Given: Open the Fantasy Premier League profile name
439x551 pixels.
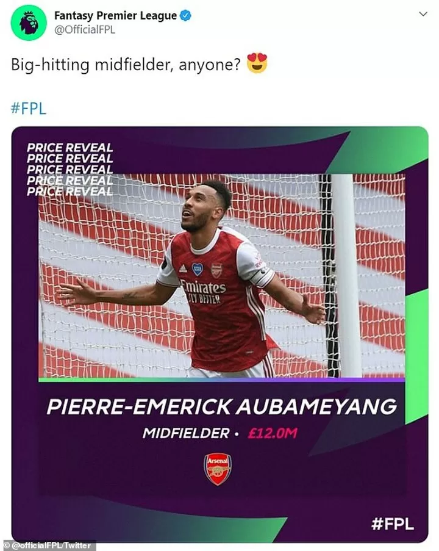Looking at the screenshot, I should [115, 16].
